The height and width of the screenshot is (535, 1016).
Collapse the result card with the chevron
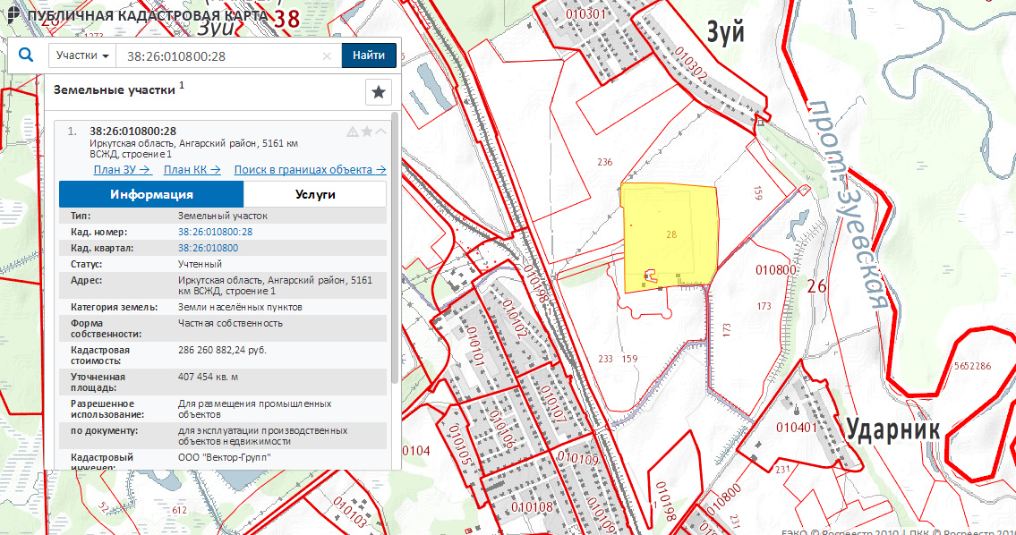[x=380, y=132]
